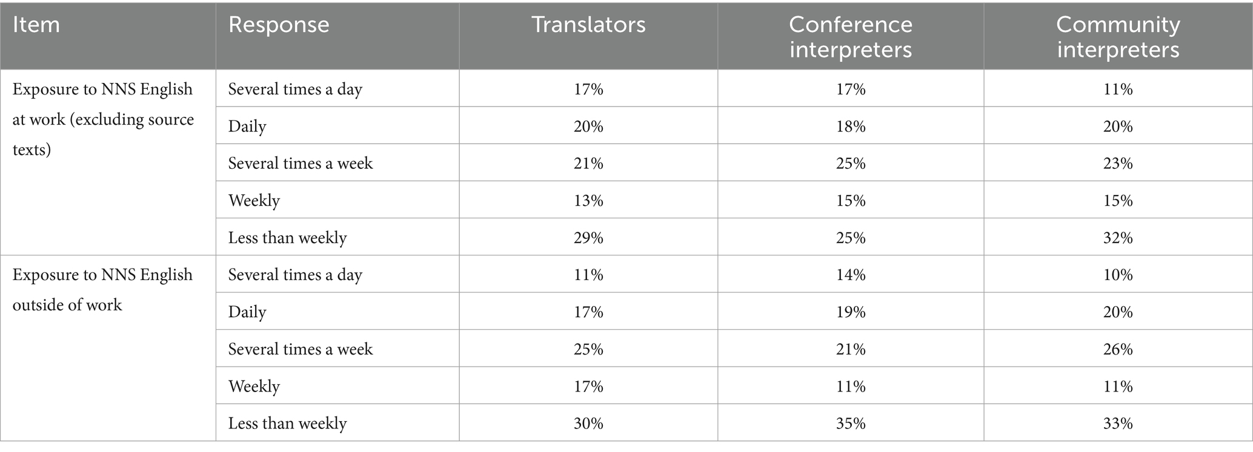1253x452 pixels.
Task: Select the 10% Community interpreters cell
Action: 1118,274
